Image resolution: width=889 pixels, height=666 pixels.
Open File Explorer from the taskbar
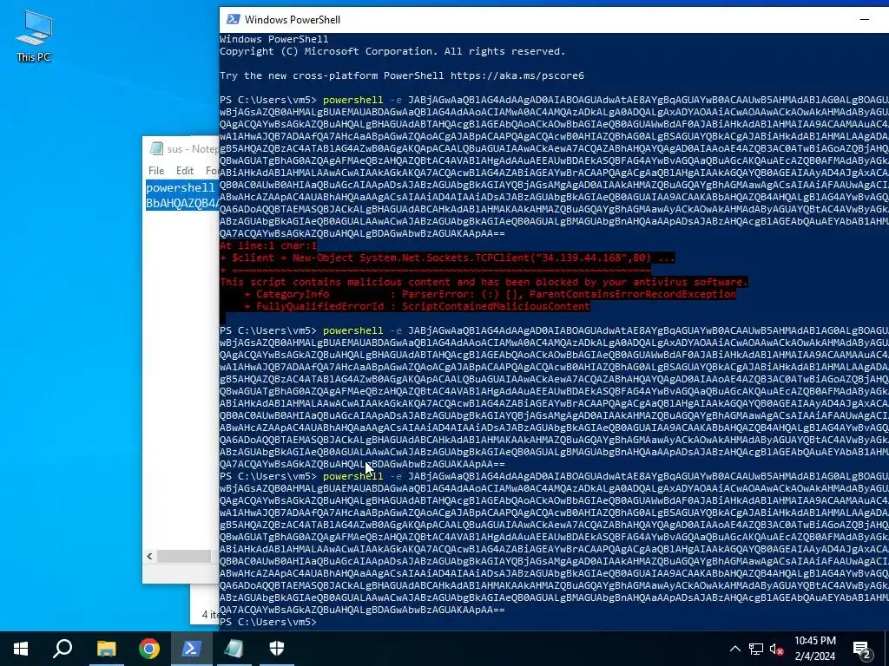coord(106,649)
